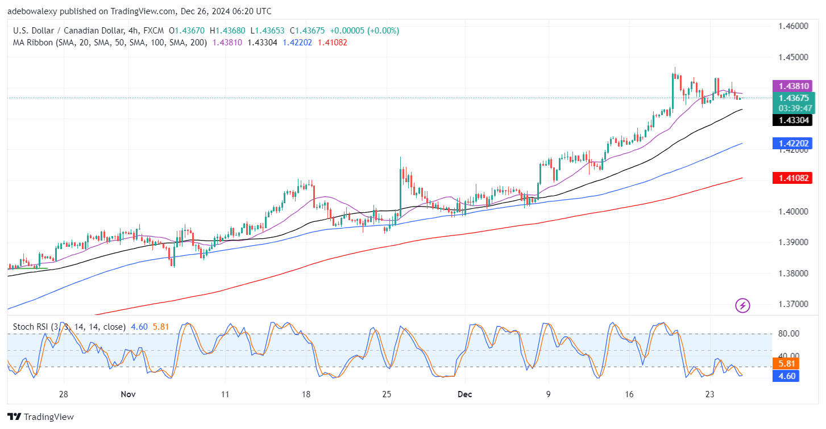Click the L1.43653 low value in legend
Screen dimensions: 826x429
pyautogui.click(x=268, y=31)
